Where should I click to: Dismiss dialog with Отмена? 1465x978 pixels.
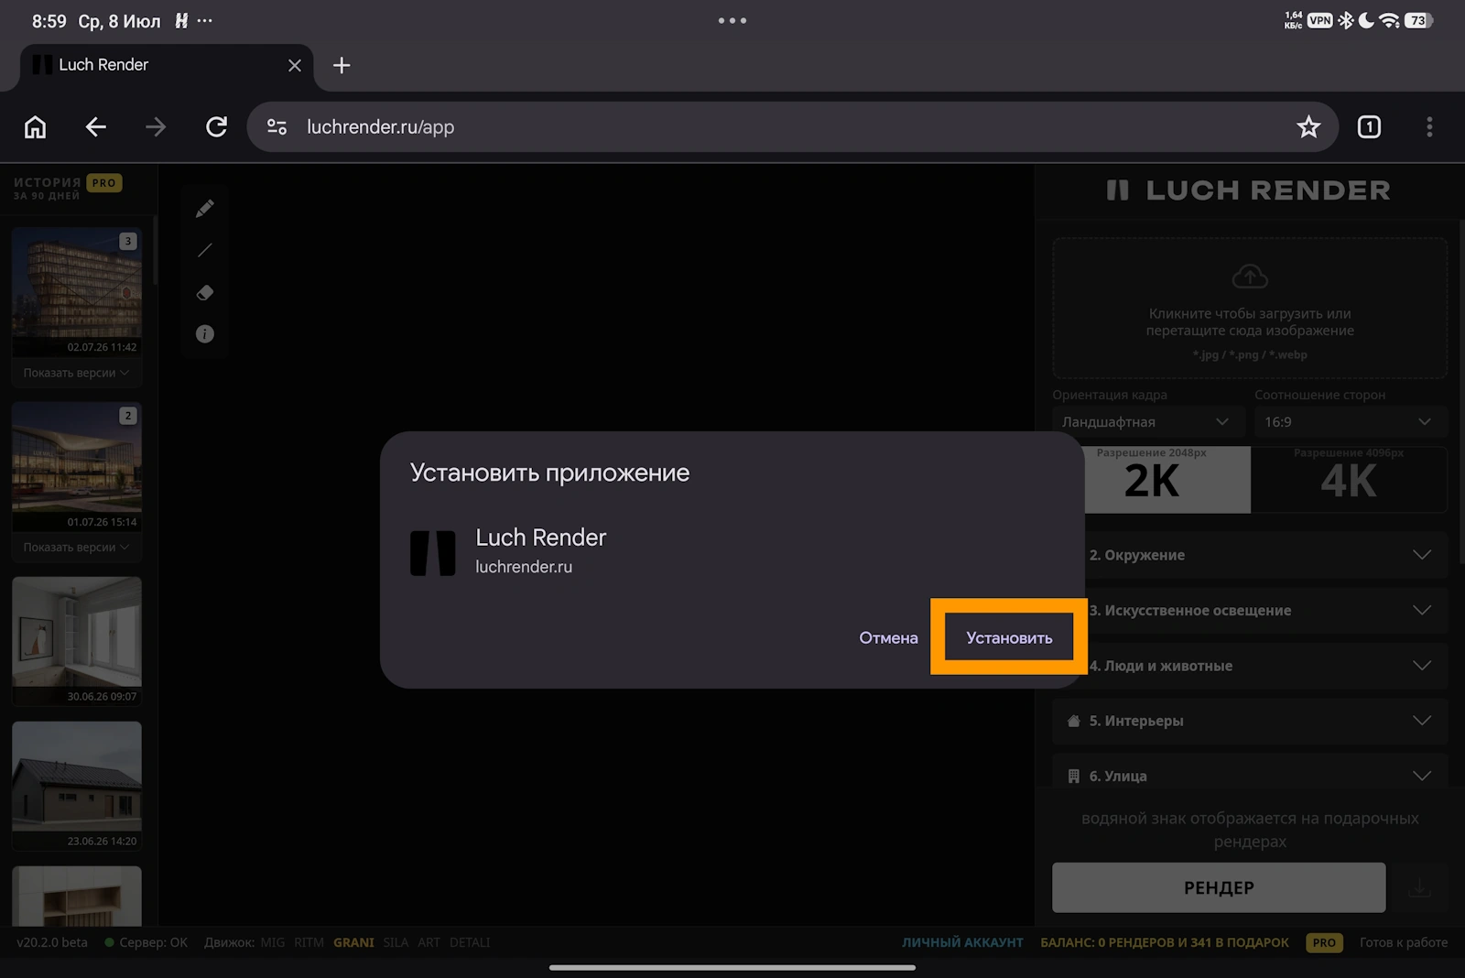[888, 637]
